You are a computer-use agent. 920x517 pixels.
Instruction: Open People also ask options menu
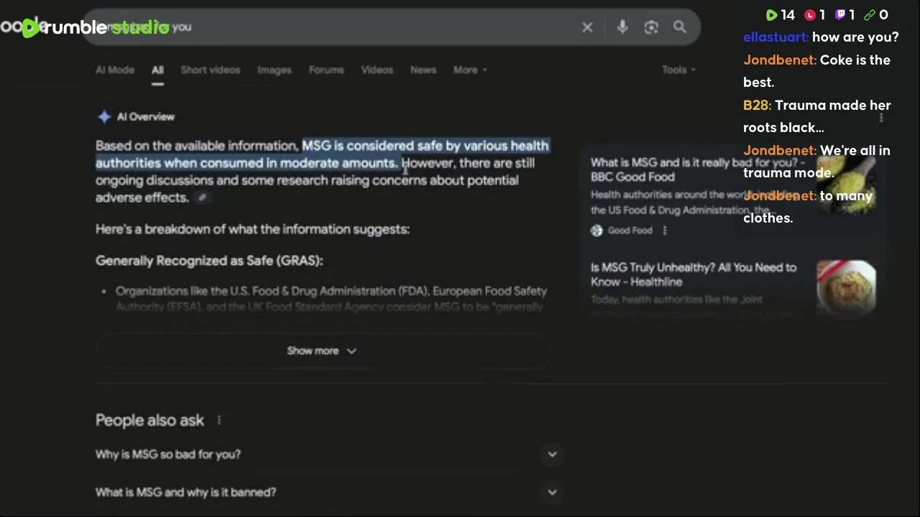point(218,420)
